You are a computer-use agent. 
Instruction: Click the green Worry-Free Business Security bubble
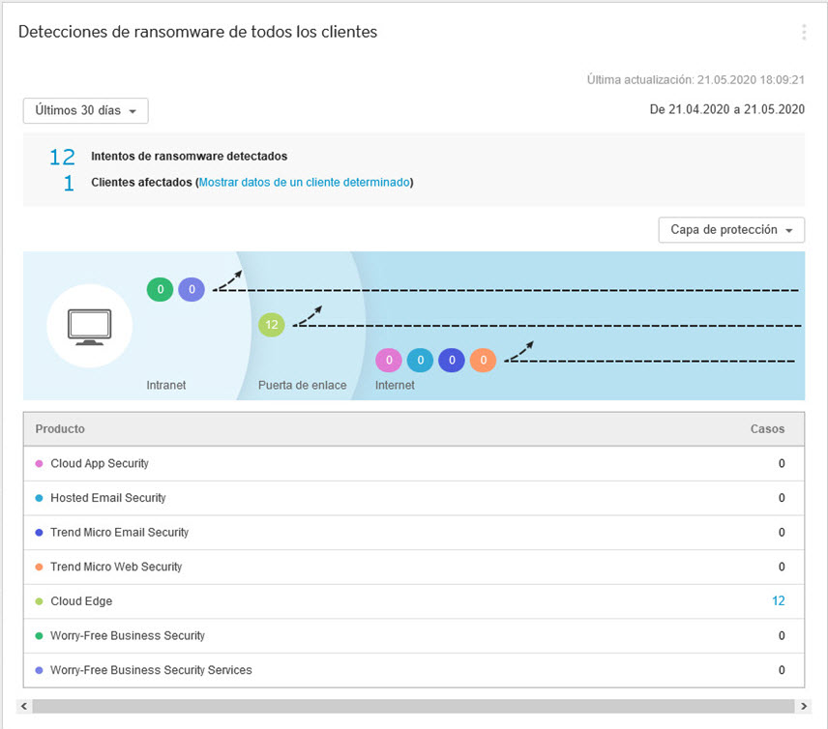click(160, 288)
